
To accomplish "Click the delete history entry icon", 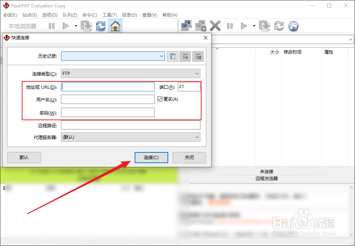I will [x=198, y=56].
